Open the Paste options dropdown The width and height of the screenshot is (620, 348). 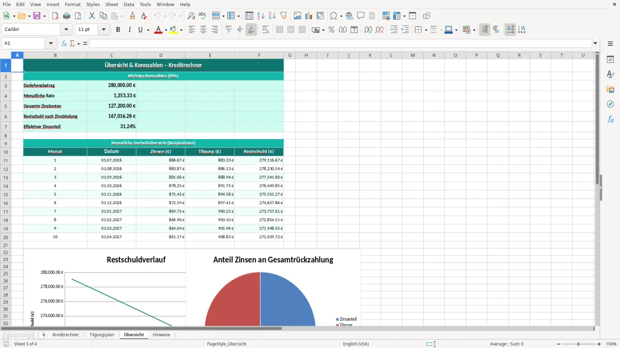[x=122, y=16]
